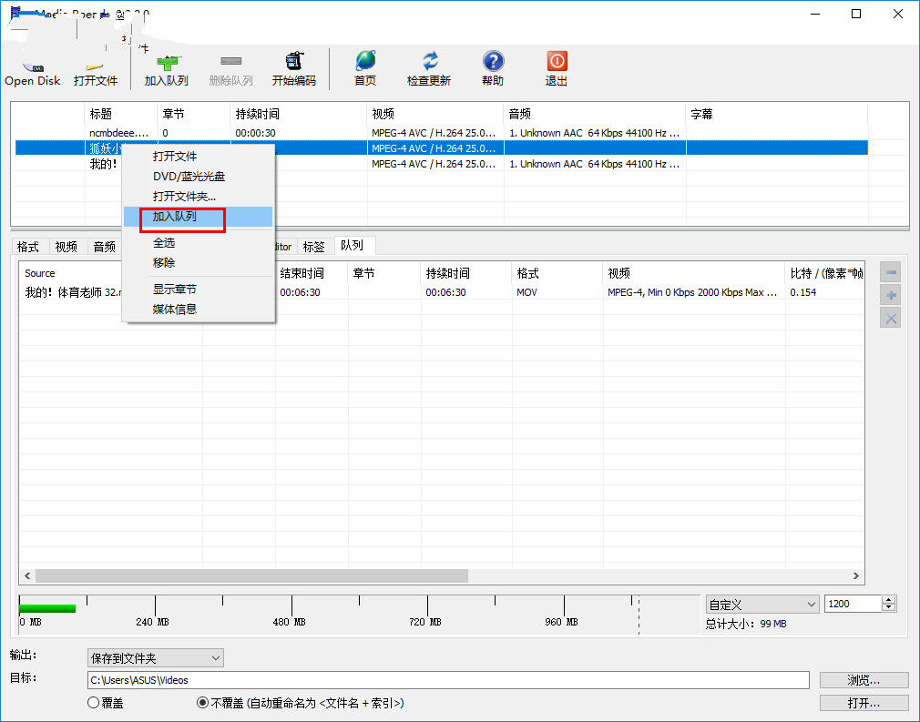Select the 不覆盖 auto-rename radio button
920x722 pixels.
coord(204,703)
